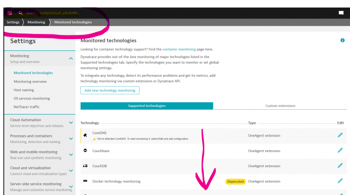Edit Docker technology monitoring pencil icon
The image size is (350, 195).
[340, 181]
